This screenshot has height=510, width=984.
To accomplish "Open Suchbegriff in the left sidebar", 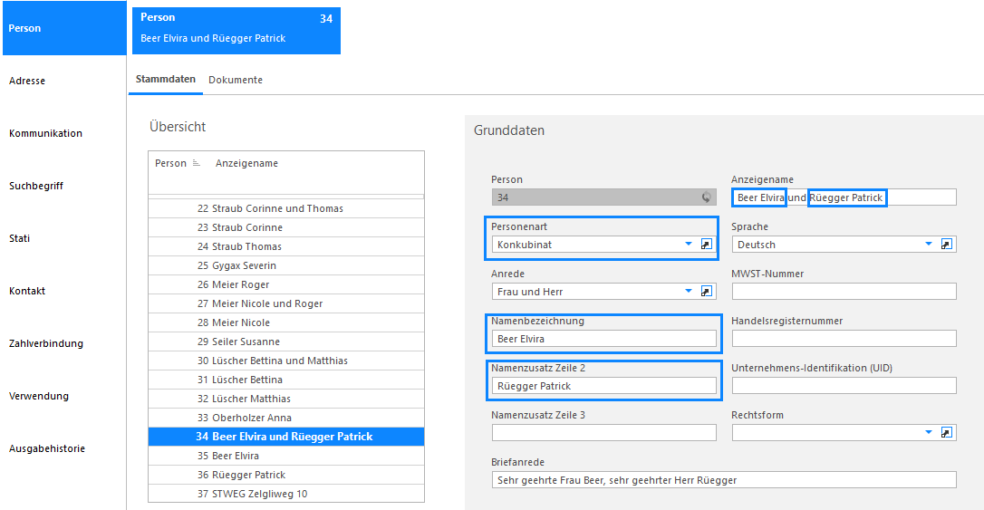I will pyautogui.click(x=35, y=186).
